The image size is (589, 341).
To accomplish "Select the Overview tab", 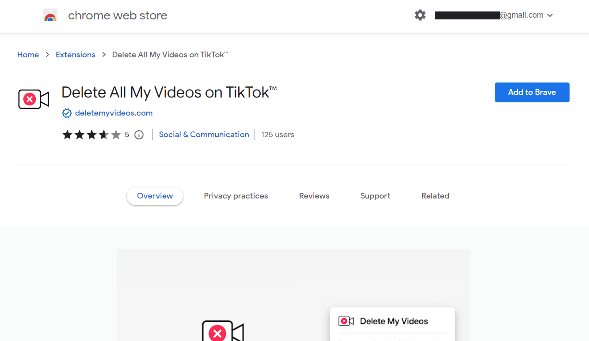I will pyautogui.click(x=155, y=196).
